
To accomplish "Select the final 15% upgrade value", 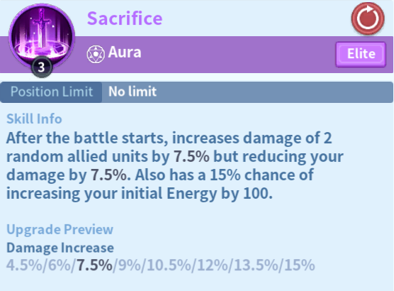I will click(300, 265).
